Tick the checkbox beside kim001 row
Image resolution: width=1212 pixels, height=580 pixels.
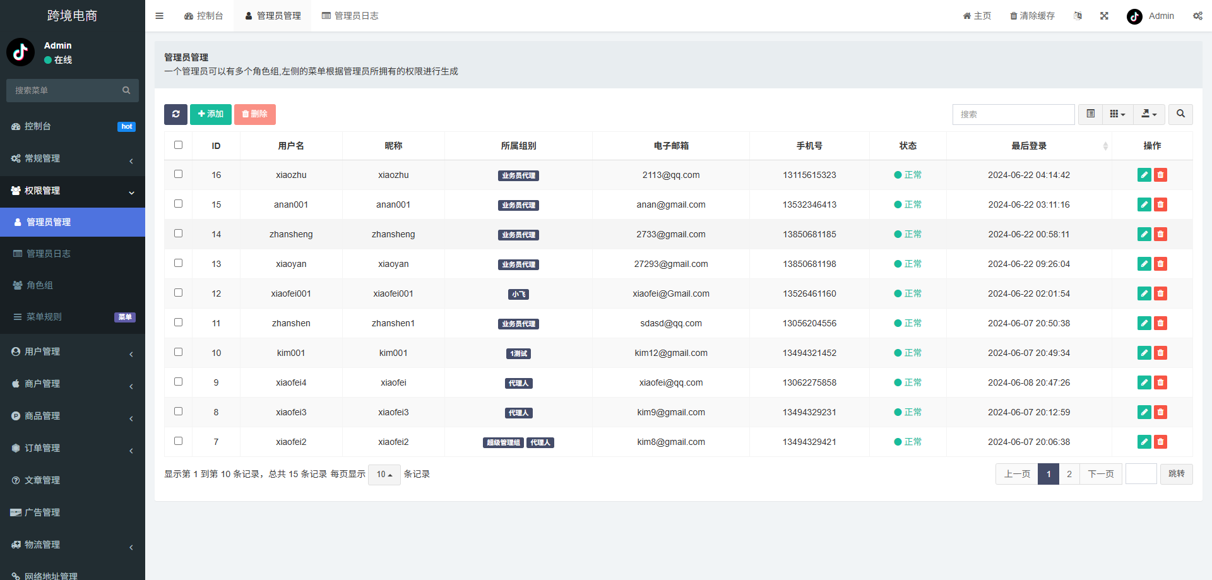[178, 352]
